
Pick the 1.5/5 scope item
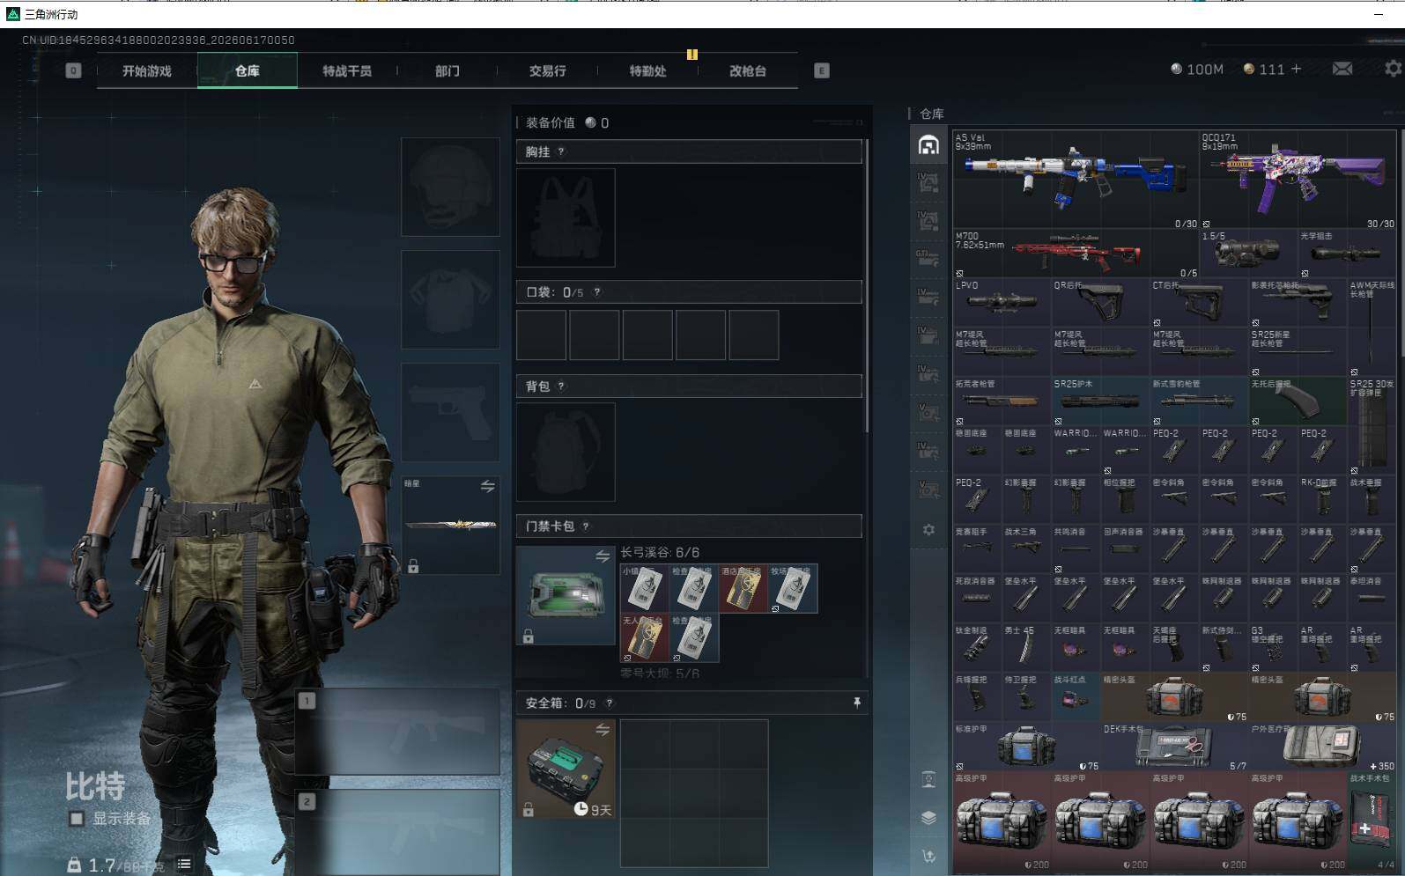pyautogui.click(x=1248, y=254)
